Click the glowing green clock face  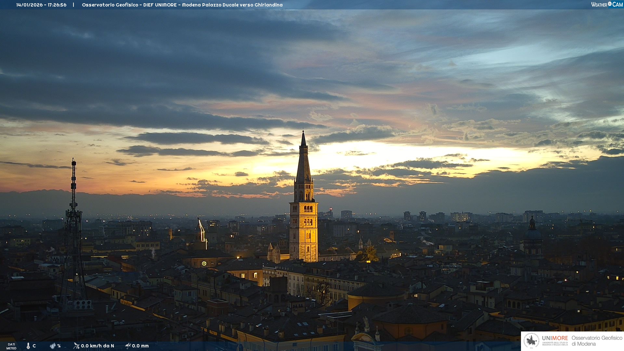tap(204, 263)
